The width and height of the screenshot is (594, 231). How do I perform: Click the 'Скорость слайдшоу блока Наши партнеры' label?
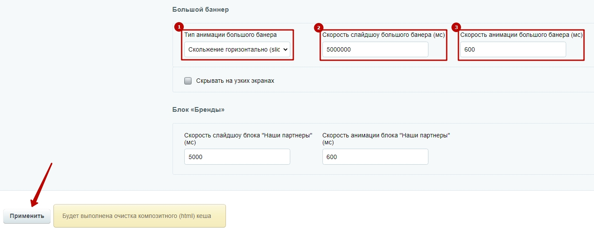[248, 139]
